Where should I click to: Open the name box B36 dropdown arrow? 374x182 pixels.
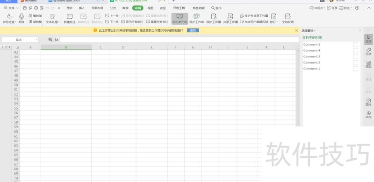pos(37,40)
